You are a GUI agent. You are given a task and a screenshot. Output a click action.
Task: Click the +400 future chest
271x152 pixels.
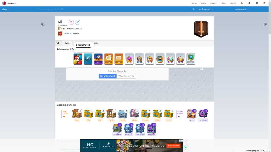pyautogui.click(x=140, y=128)
